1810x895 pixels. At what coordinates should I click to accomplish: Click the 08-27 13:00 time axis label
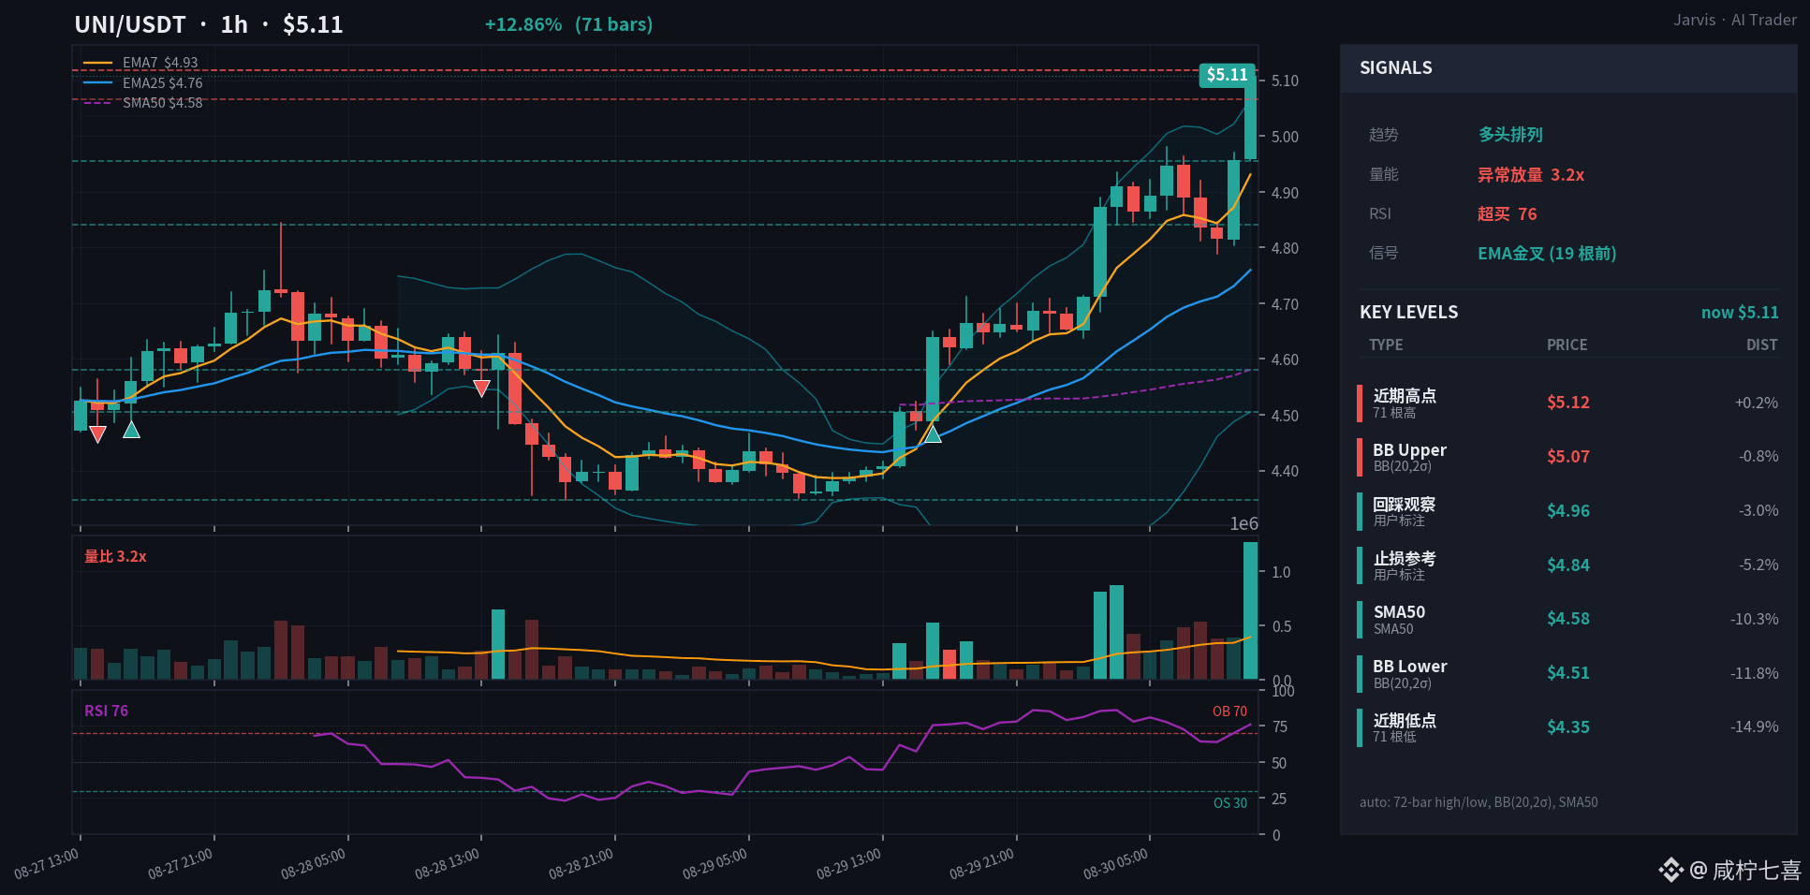pyautogui.click(x=47, y=864)
